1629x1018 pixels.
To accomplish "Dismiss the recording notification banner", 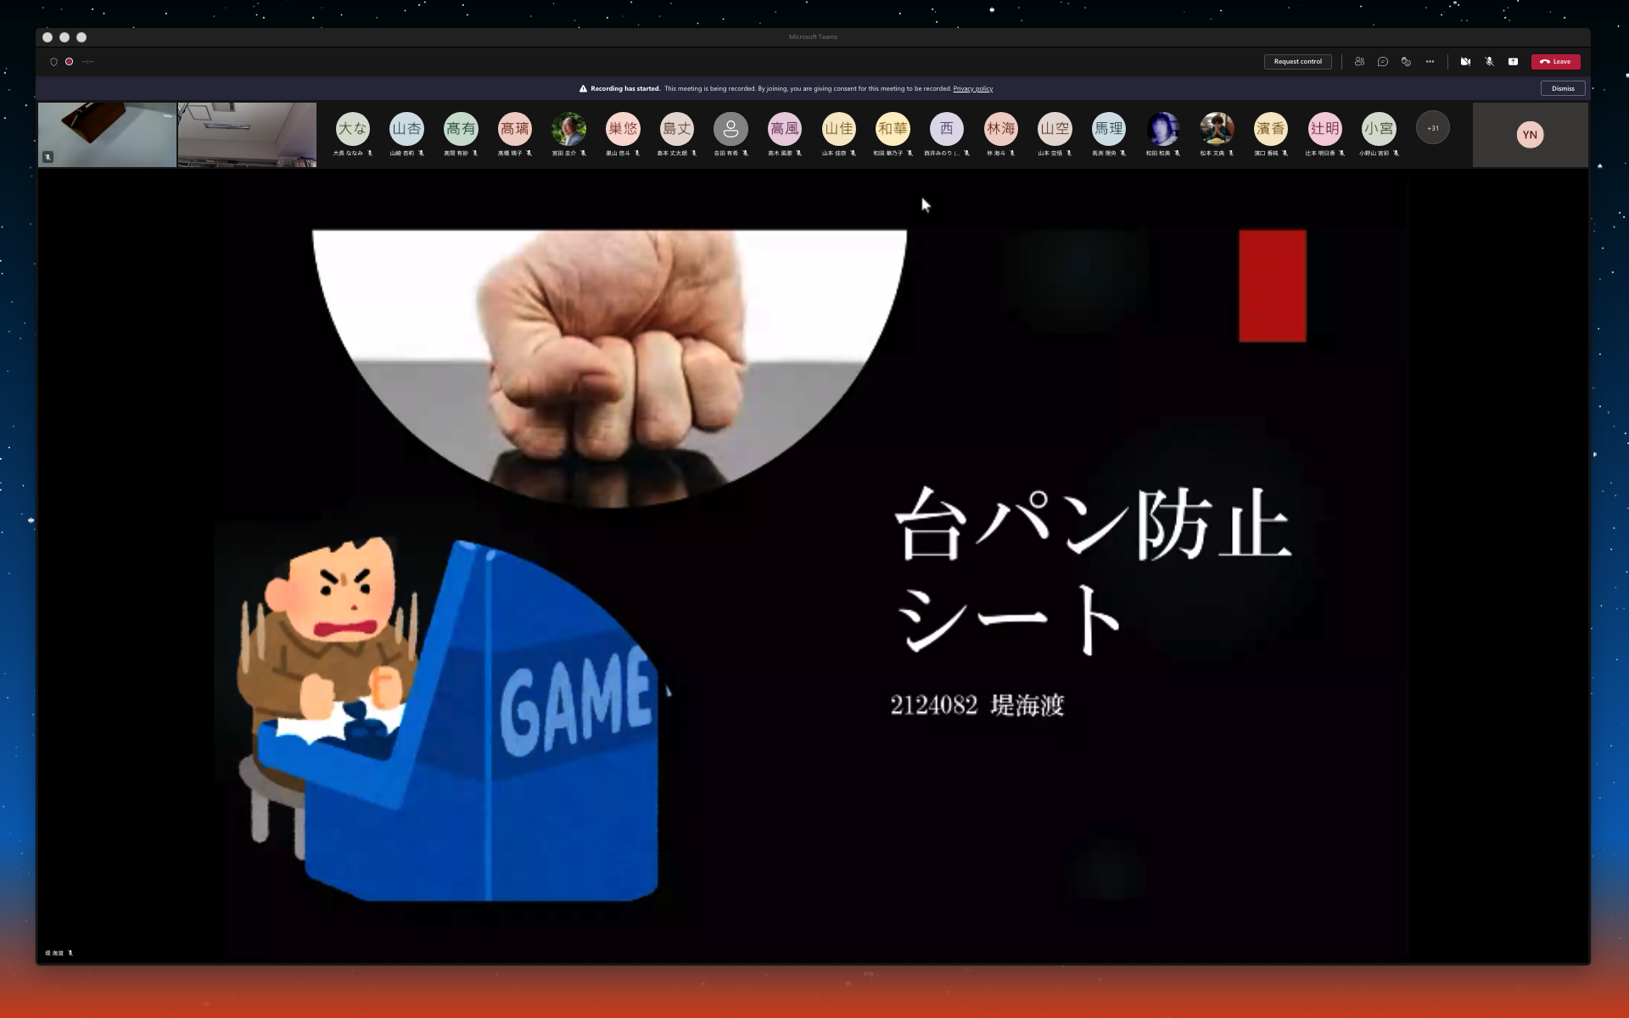I will point(1563,88).
